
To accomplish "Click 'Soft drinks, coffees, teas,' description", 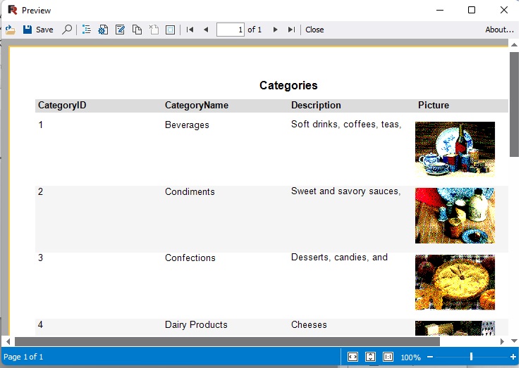I will tap(346, 125).
